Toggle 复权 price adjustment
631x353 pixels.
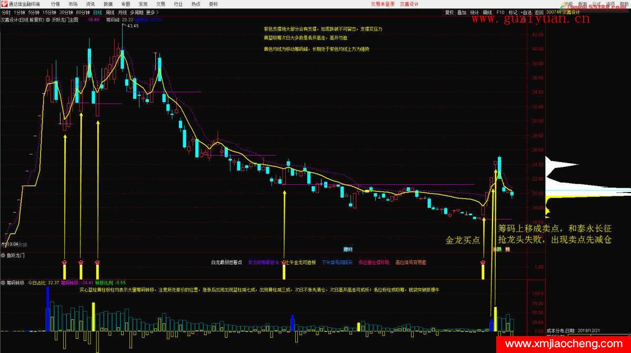tap(449, 12)
